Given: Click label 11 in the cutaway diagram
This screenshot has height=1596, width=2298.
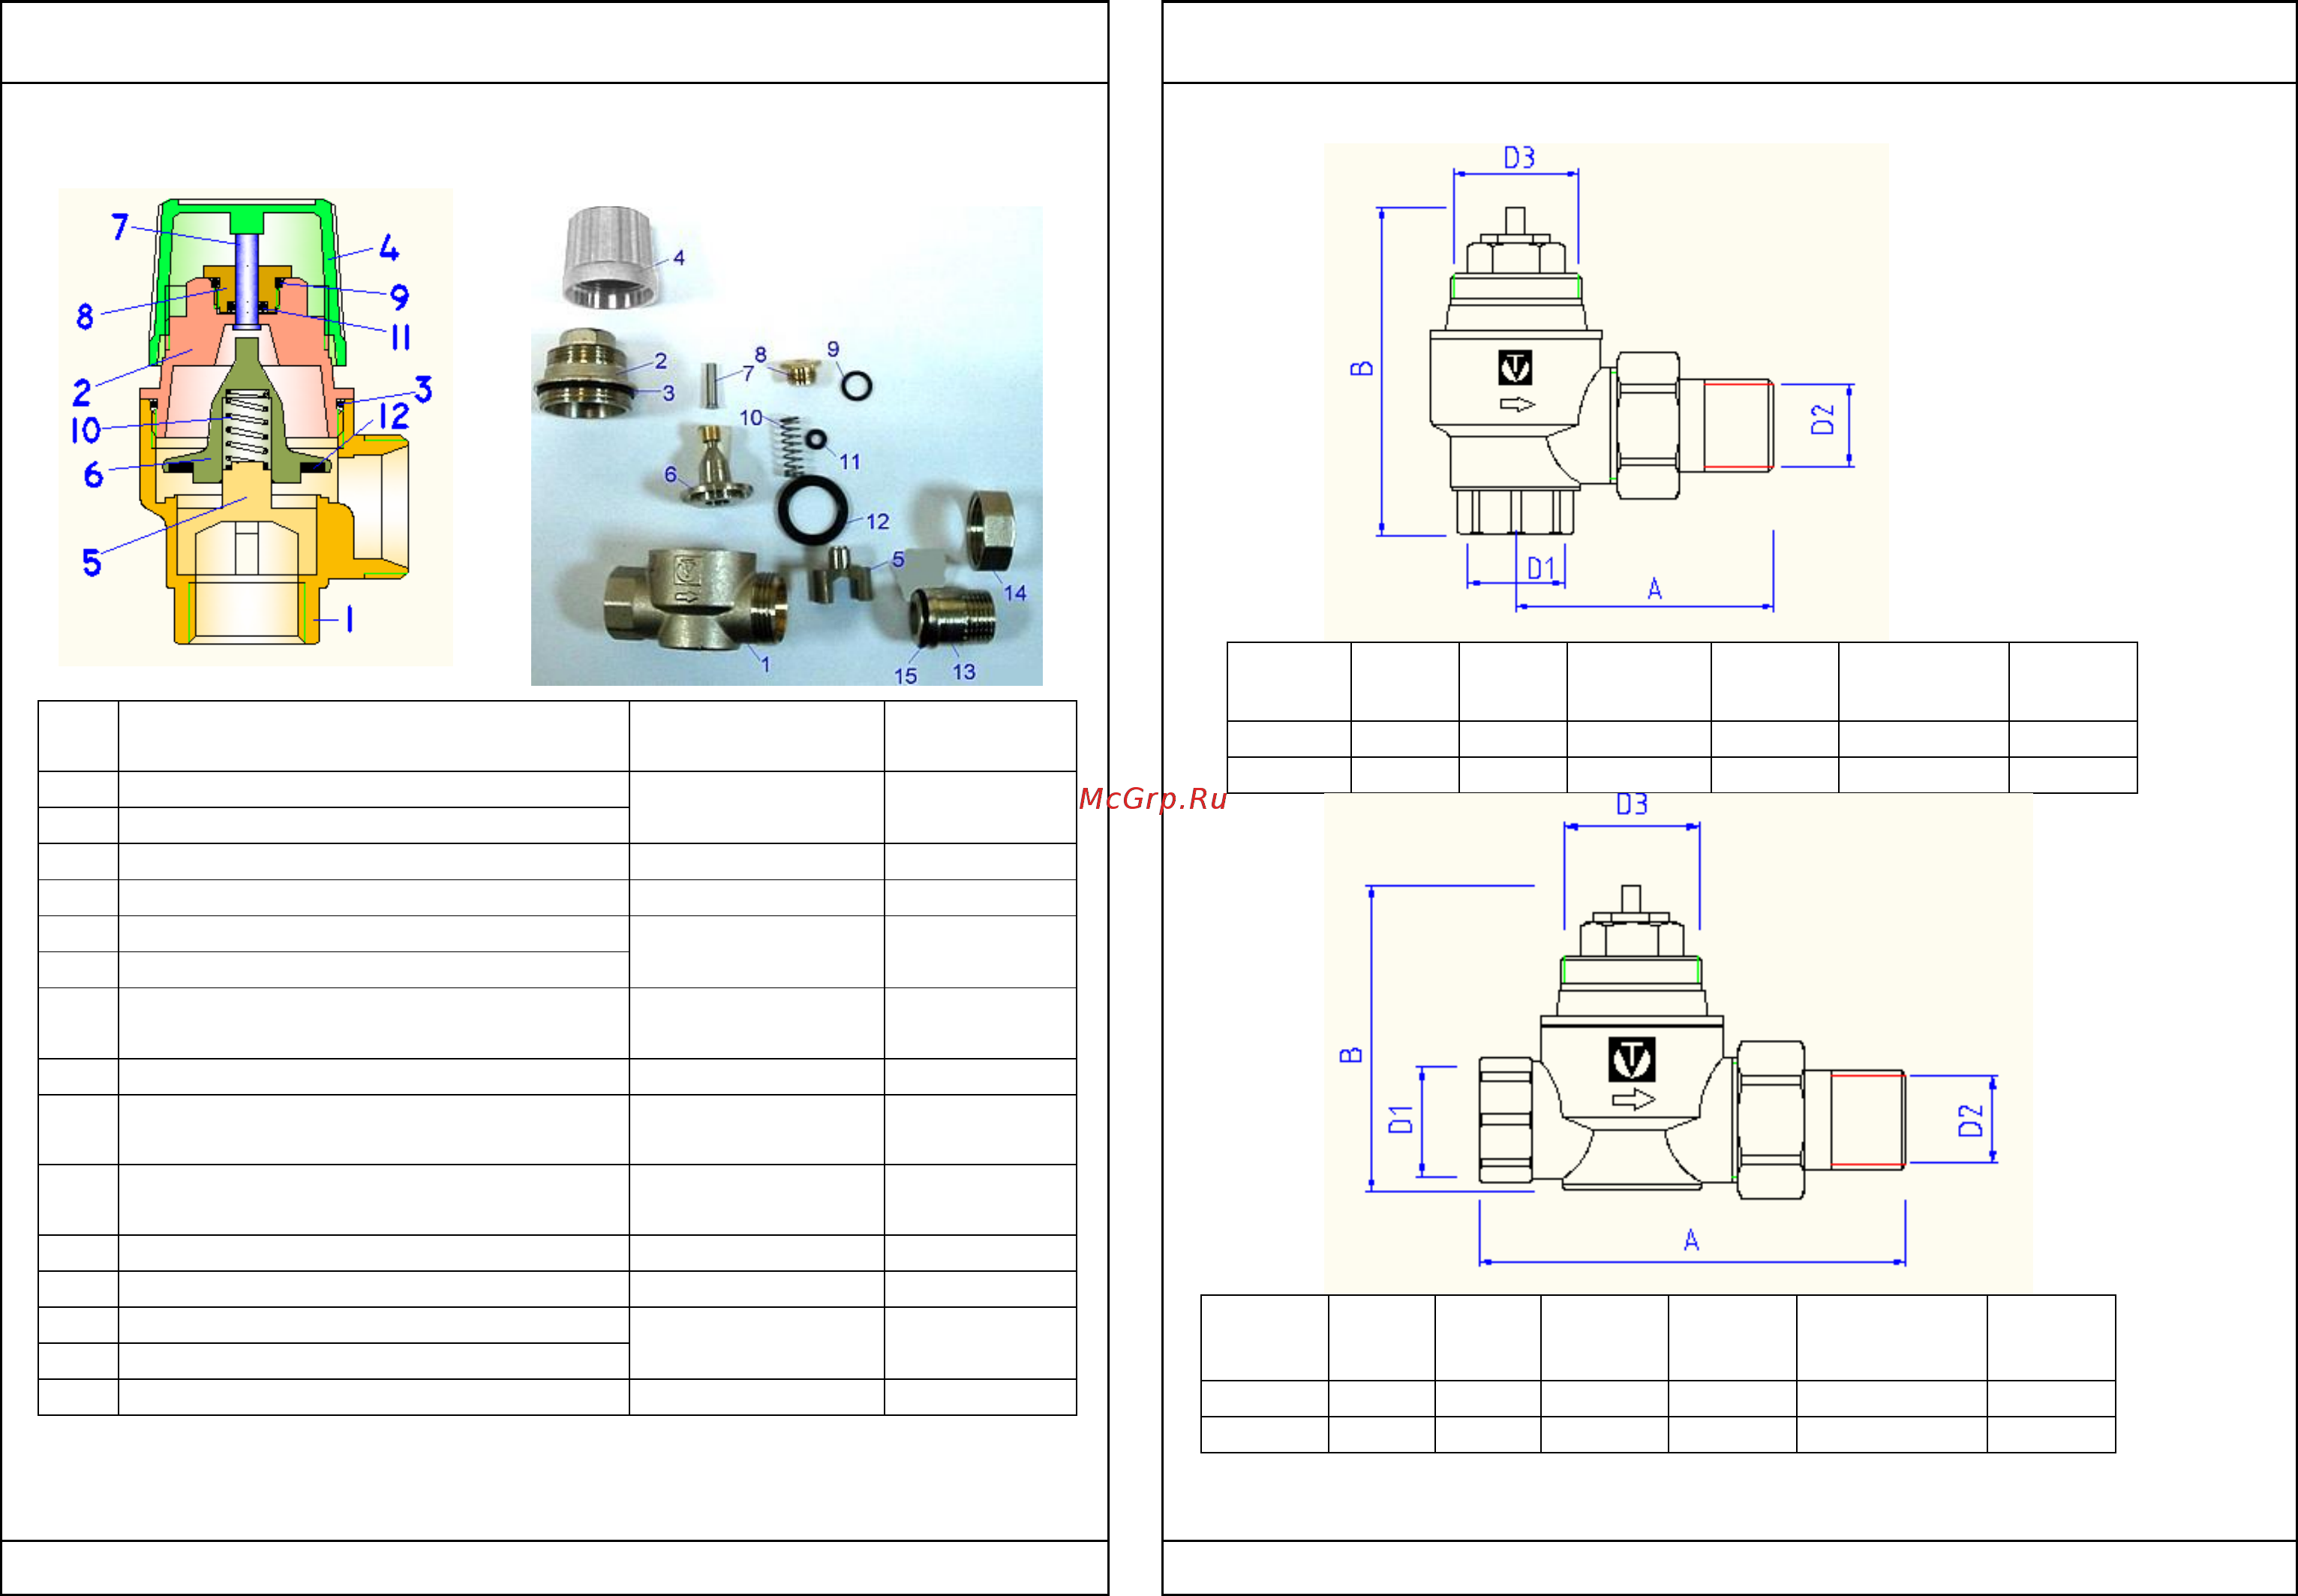Looking at the screenshot, I should [x=401, y=337].
